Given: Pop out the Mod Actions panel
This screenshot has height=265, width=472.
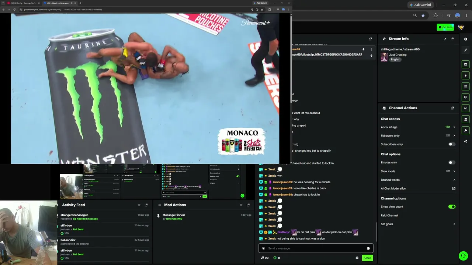Looking at the screenshot, I should [x=248, y=205].
